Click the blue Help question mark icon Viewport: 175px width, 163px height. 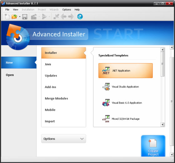pos(80,17)
